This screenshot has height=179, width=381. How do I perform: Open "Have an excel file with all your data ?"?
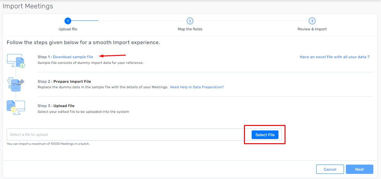[334, 57]
